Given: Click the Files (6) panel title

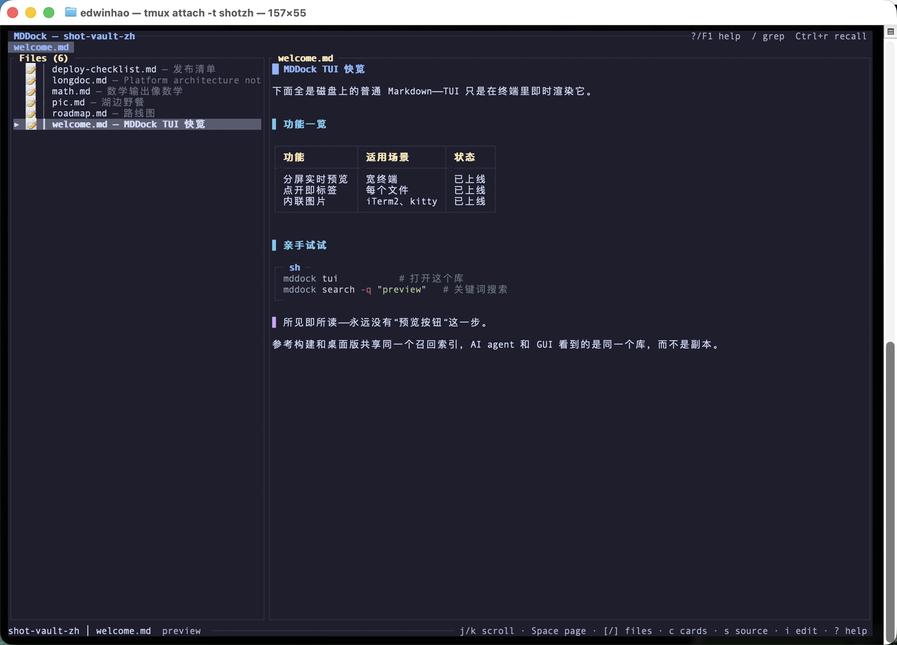Looking at the screenshot, I should pyautogui.click(x=44, y=58).
